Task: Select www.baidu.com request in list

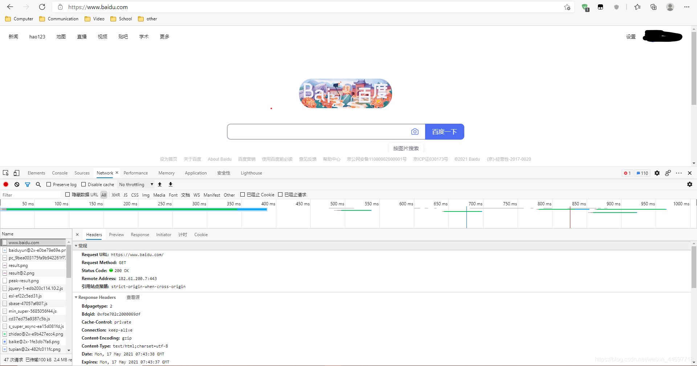Action: click(x=33, y=242)
